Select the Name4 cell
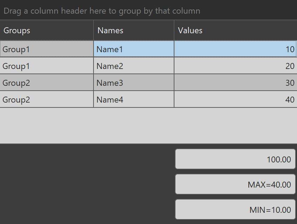The image size is (297, 224). tap(134, 99)
